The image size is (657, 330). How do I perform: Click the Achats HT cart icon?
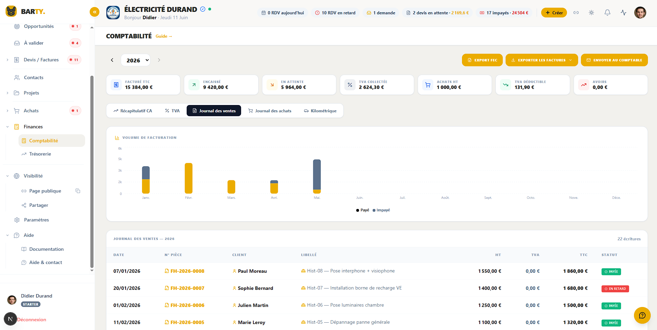pos(428,85)
